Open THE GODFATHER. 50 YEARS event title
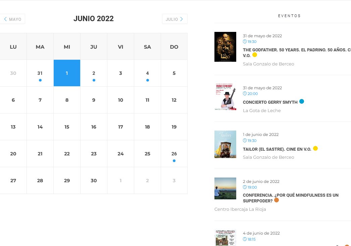 tap(297, 53)
